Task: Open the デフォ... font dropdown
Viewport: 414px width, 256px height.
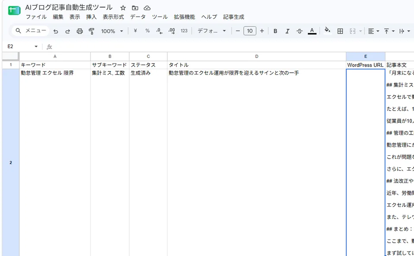Action: (x=212, y=31)
